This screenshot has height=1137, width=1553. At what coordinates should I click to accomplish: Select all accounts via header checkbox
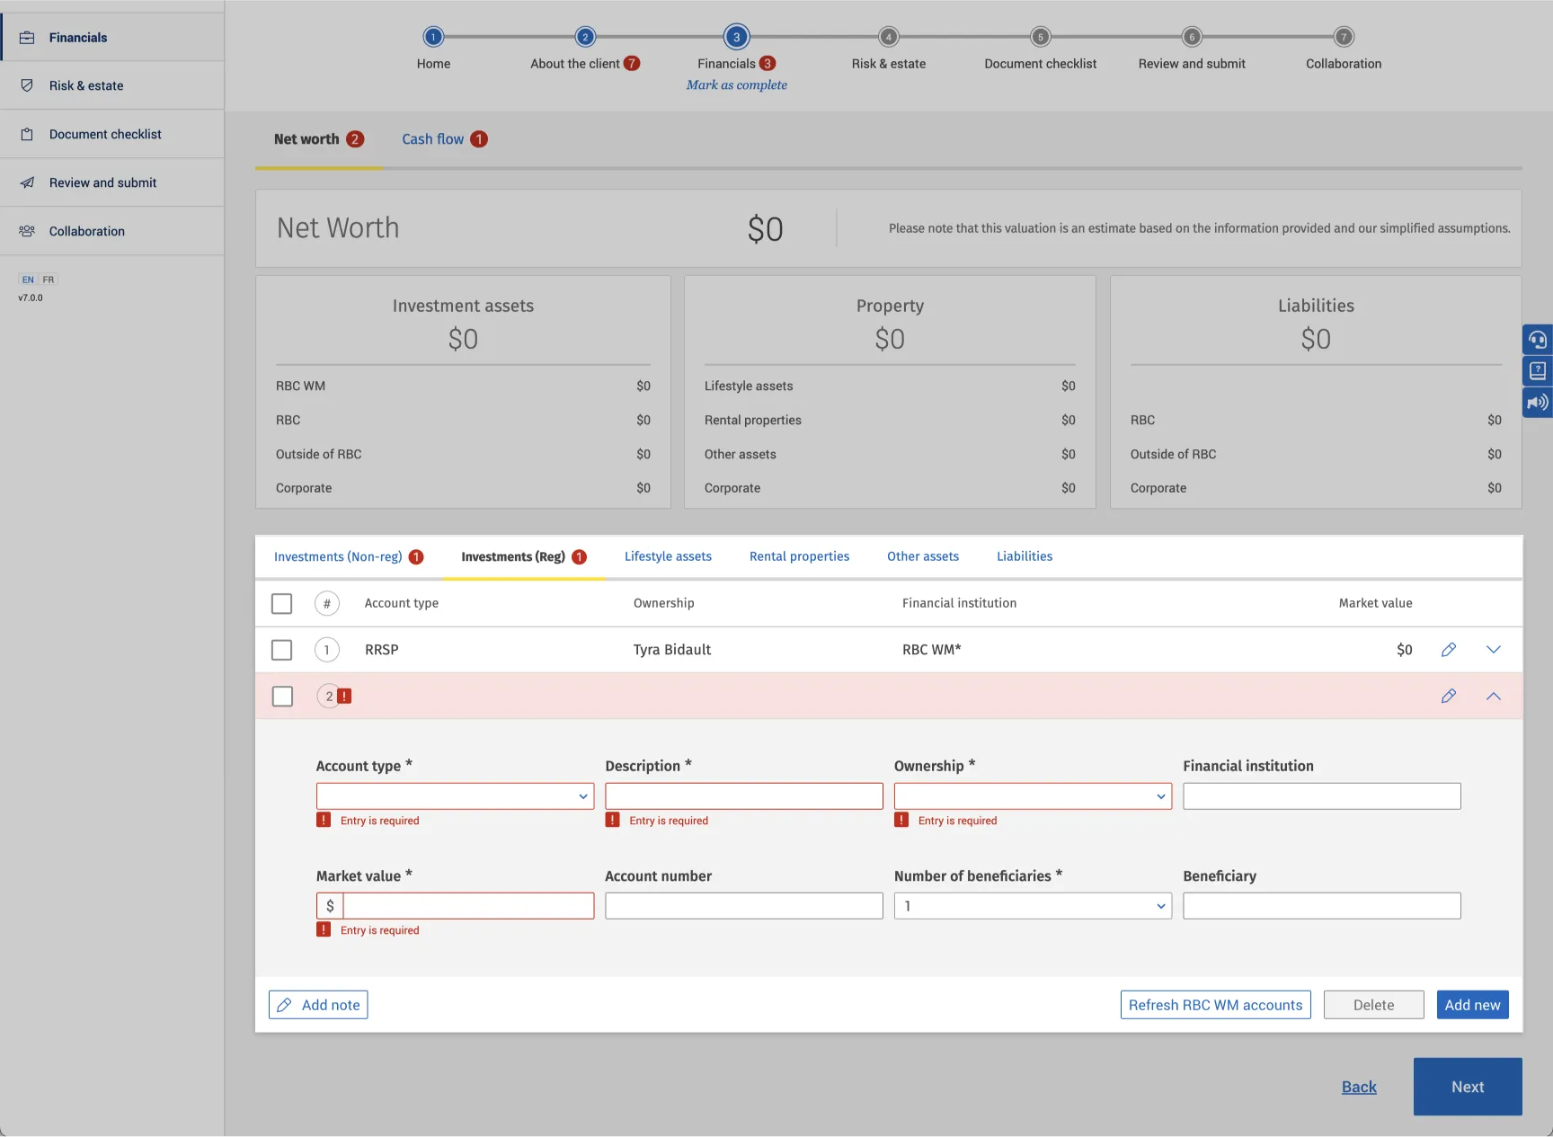[282, 603]
